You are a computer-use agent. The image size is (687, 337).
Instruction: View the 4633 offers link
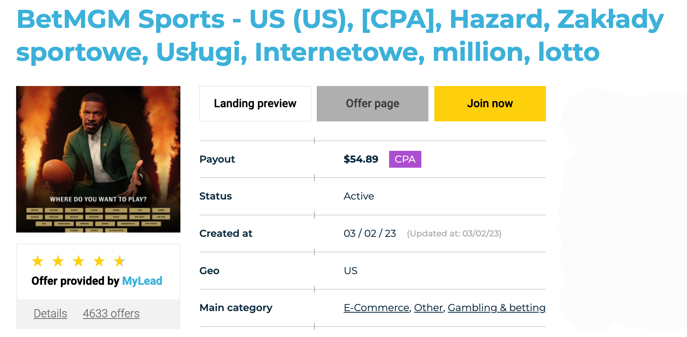click(x=111, y=313)
